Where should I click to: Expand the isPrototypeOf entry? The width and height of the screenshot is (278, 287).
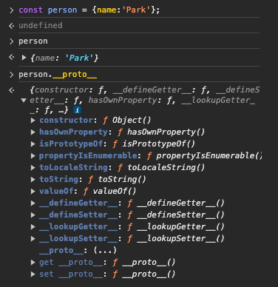(x=33, y=144)
